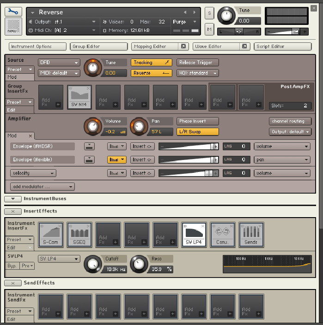Open Instrument SendFx Edit button
The image size is (323, 325).
coord(19,319)
